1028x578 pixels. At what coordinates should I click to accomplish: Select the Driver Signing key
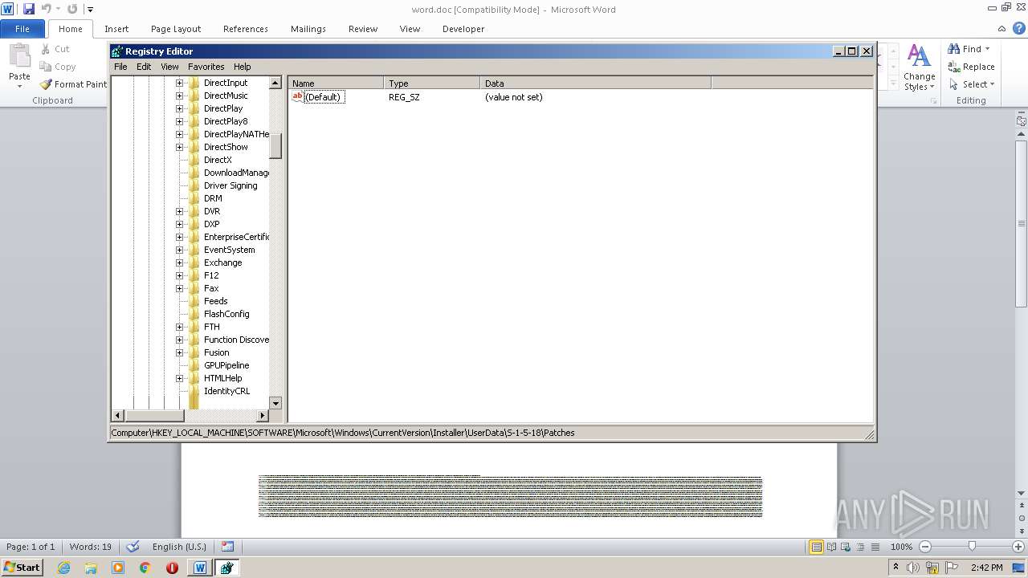click(x=230, y=185)
